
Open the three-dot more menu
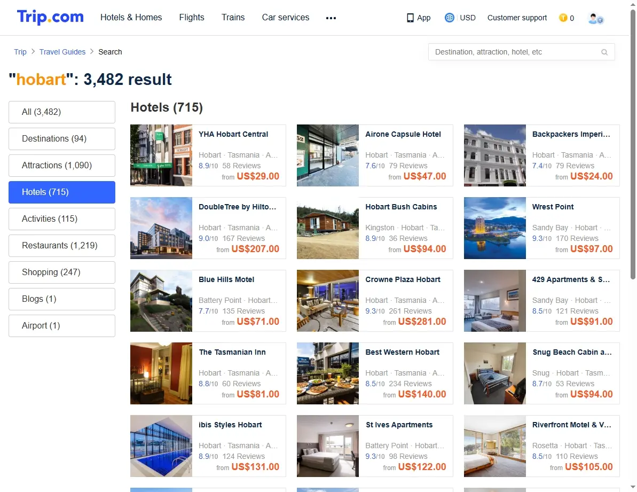(331, 18)
